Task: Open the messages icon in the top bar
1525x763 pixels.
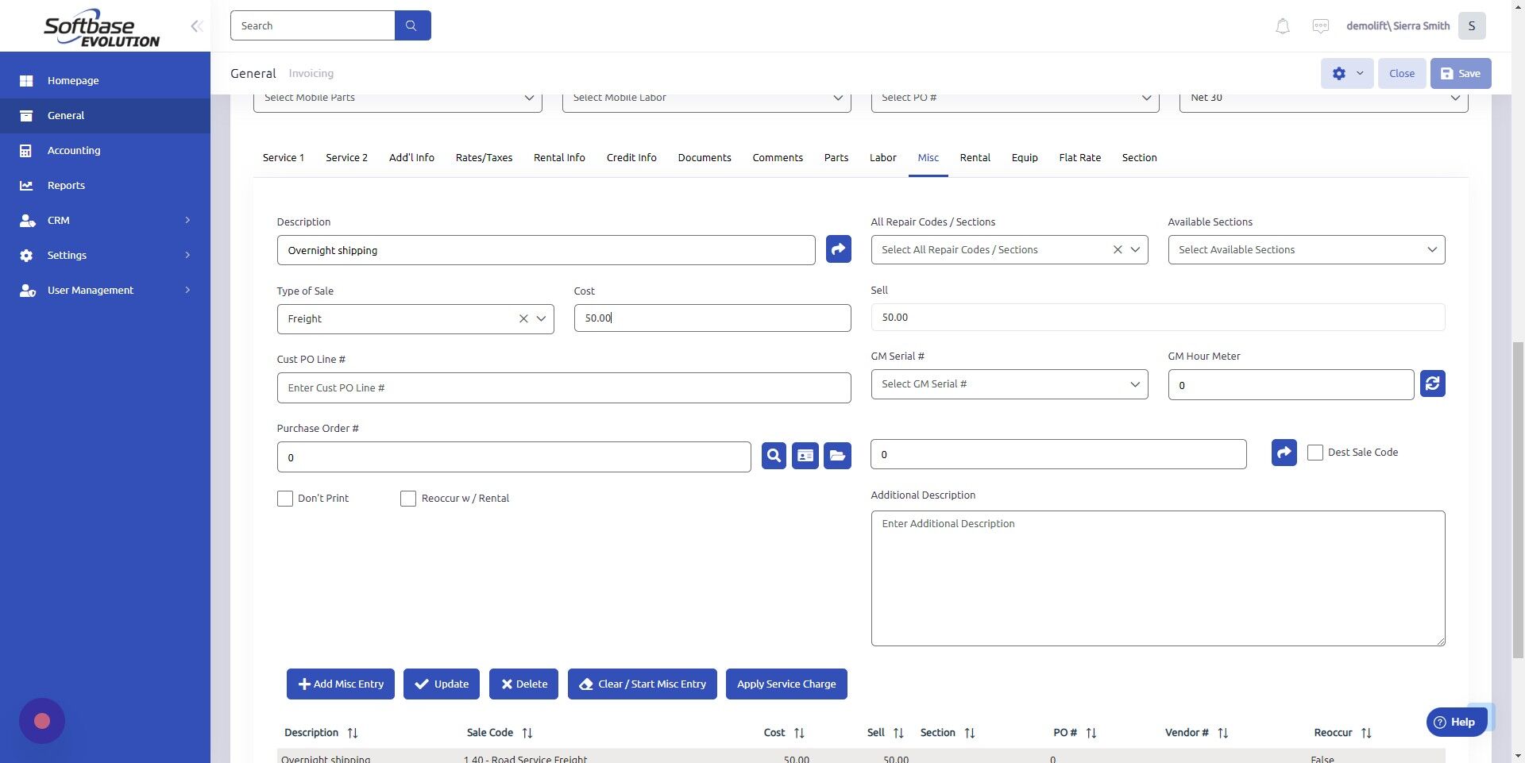Action: coord(1320,25)
